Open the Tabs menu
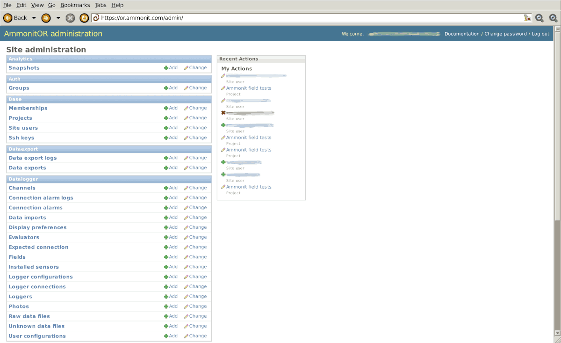Image resolution: width=561 pixels, height=343 pixels. [x=101, y=5]
